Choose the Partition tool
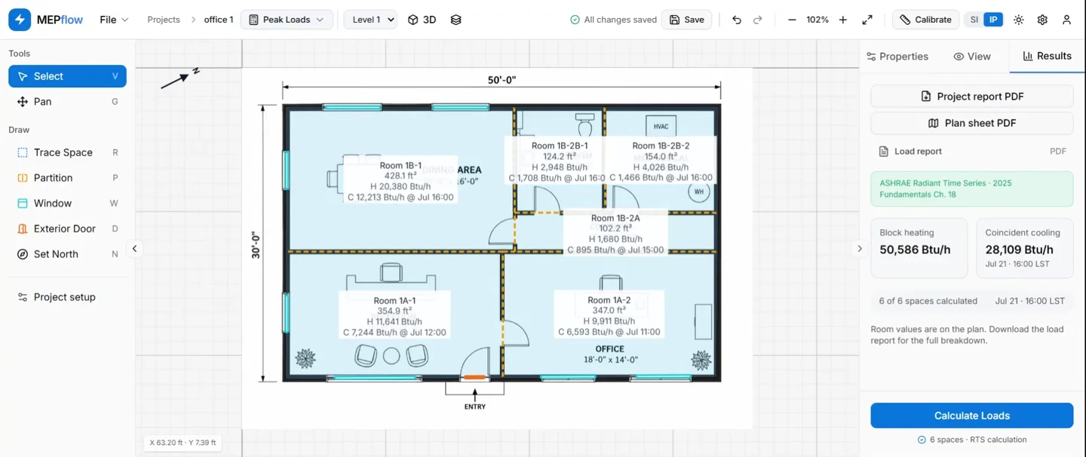This screenshot has width=1086, height=457. click(67, 178)
